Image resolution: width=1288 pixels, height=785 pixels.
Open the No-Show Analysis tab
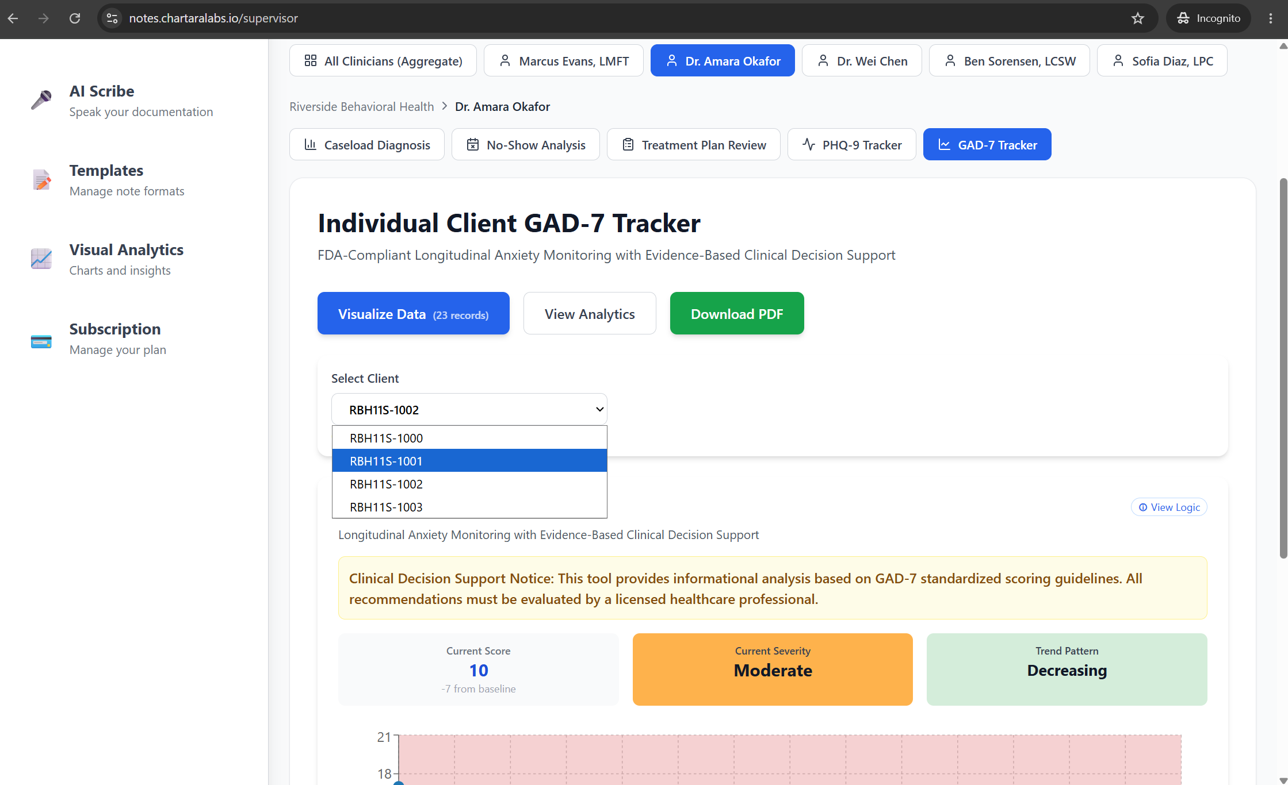pyautogui.click(x=526, y=144)
